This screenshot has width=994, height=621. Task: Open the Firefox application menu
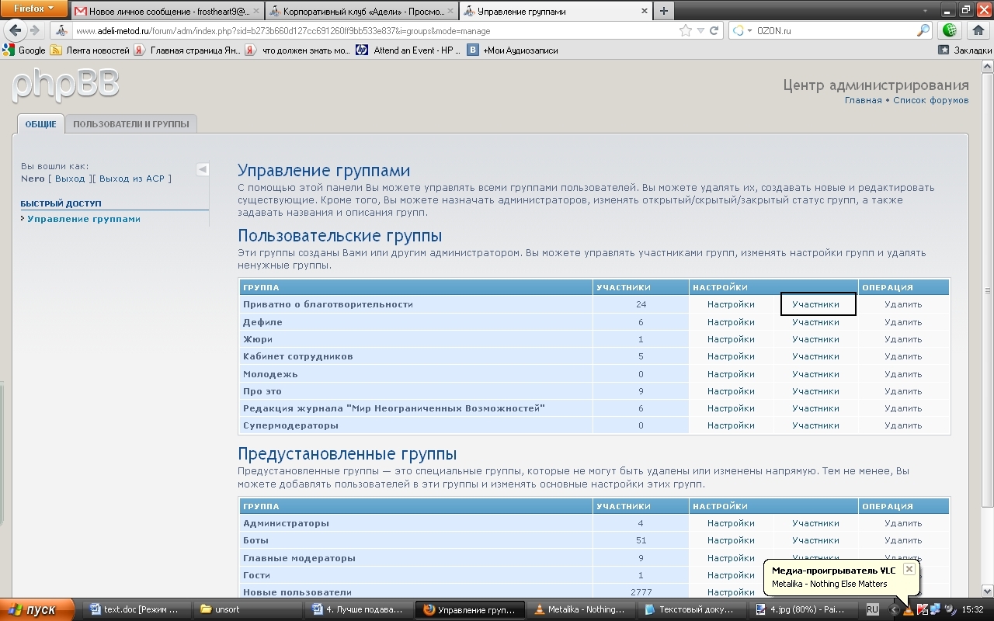click(x=34, y=9)
